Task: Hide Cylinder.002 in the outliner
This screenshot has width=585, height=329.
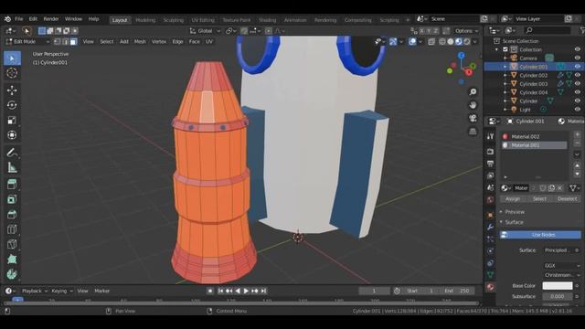Action: point(577,75)
